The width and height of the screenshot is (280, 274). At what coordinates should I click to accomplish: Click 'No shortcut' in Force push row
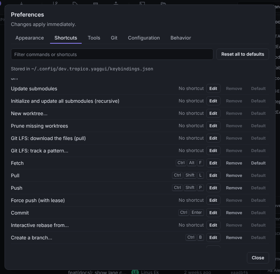pos(191,200)
